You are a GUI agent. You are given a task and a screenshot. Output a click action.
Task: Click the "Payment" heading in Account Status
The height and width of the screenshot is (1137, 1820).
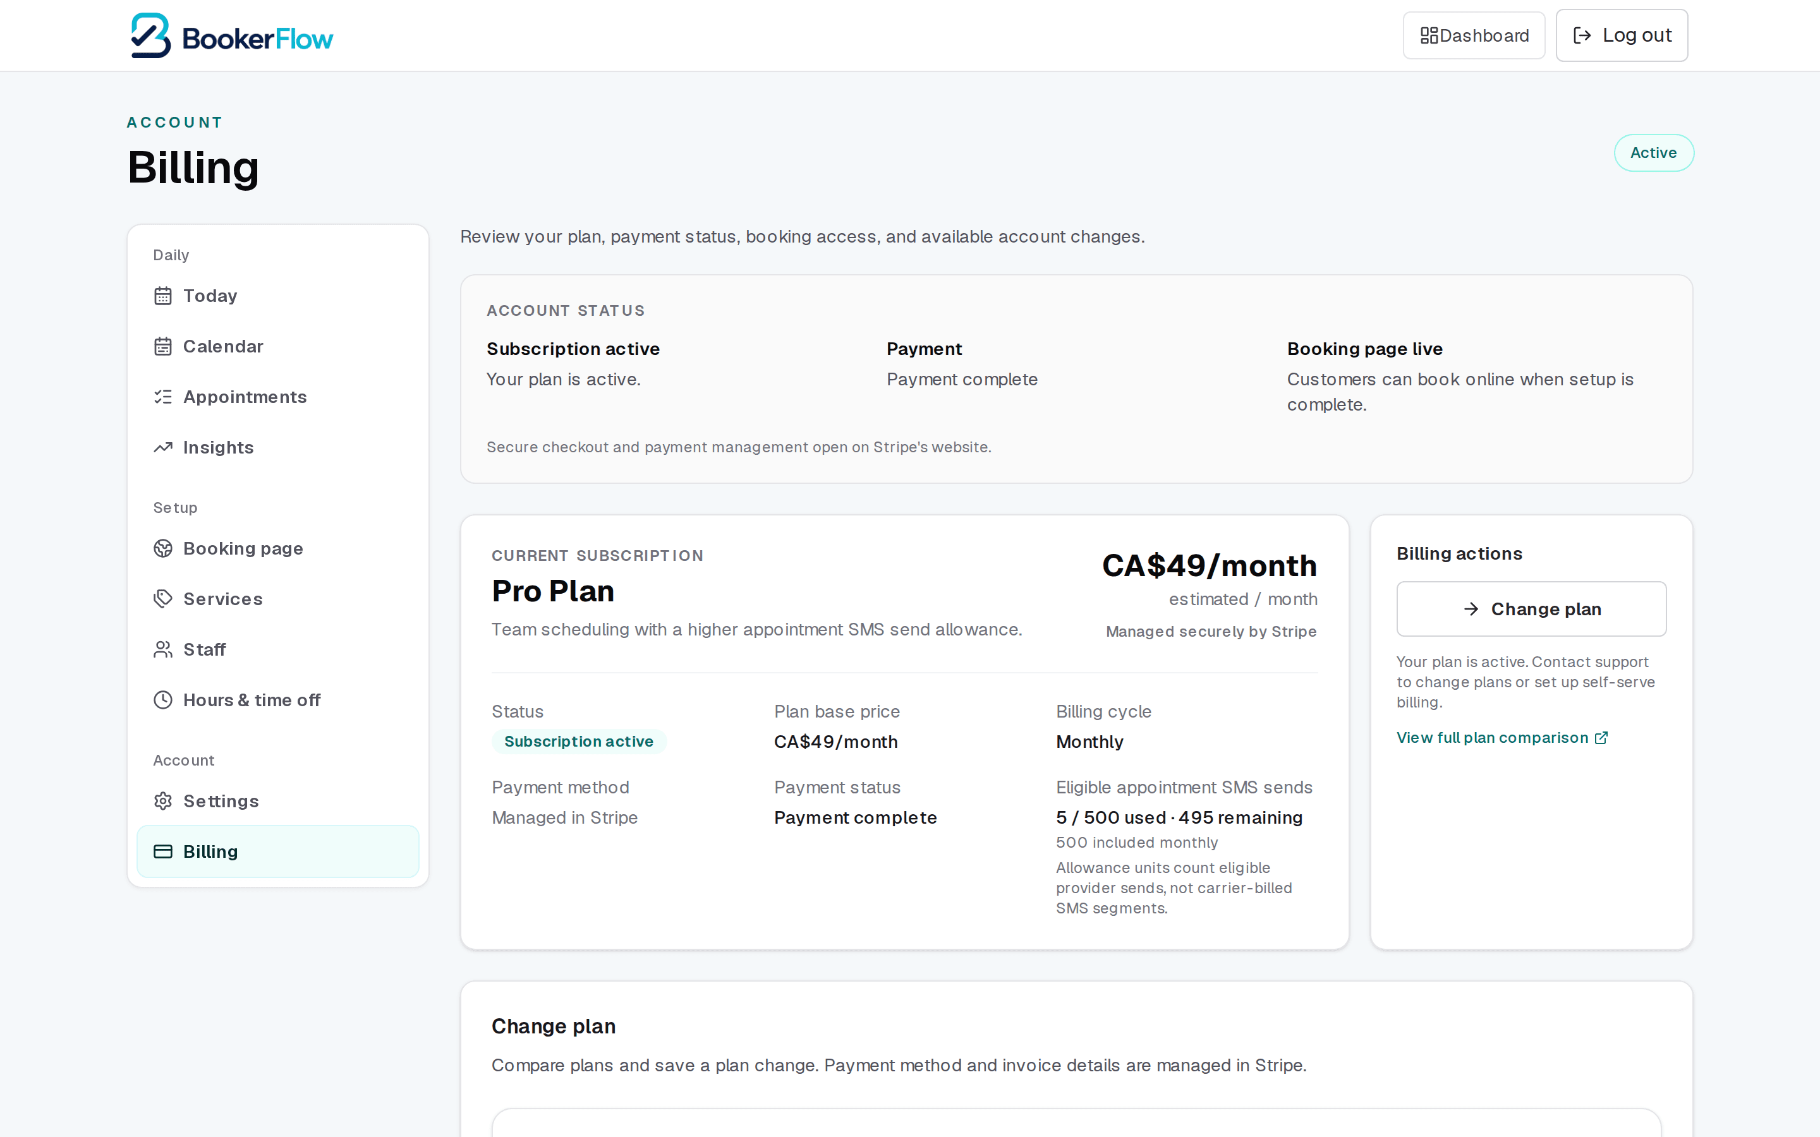click(925, 349)
